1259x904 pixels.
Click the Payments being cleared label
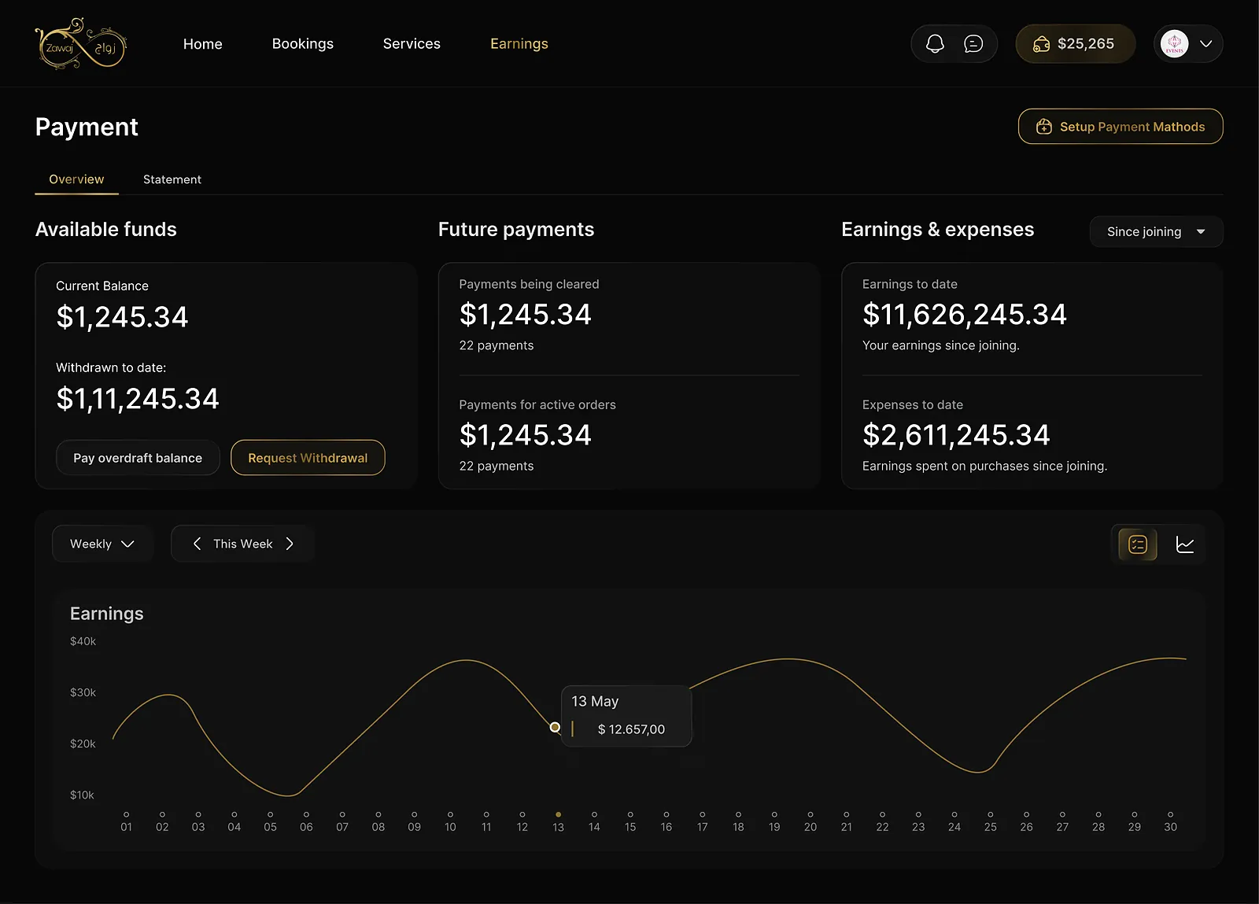[x=529, y=284]
